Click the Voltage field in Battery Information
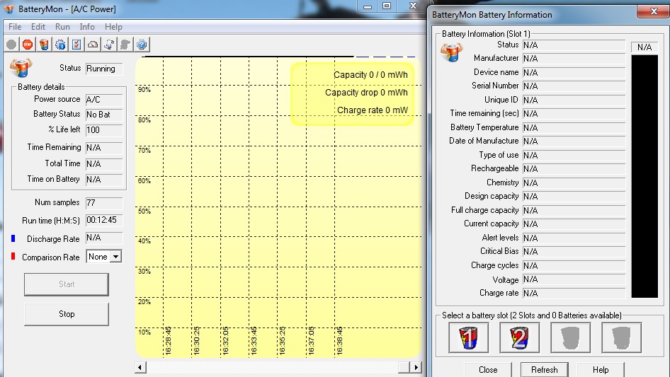Viewport: 670px width, 377px height. [x=574, y=279]
